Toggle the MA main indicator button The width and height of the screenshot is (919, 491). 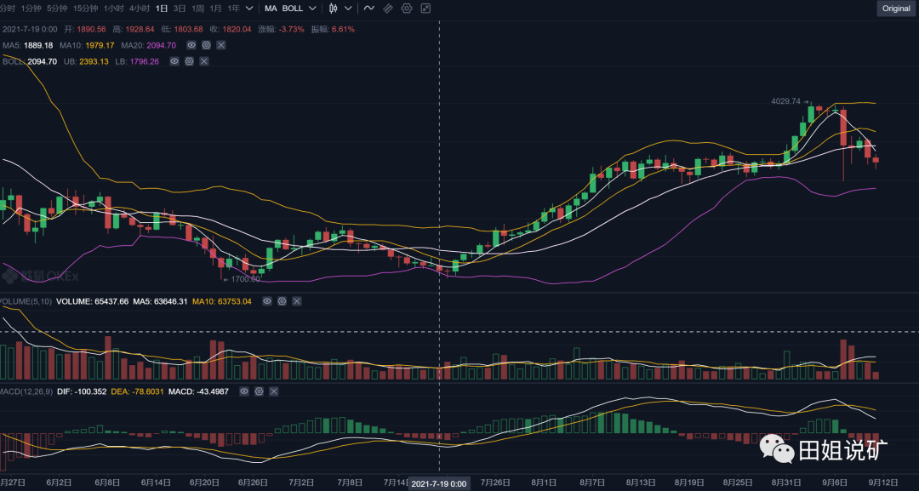271,9
